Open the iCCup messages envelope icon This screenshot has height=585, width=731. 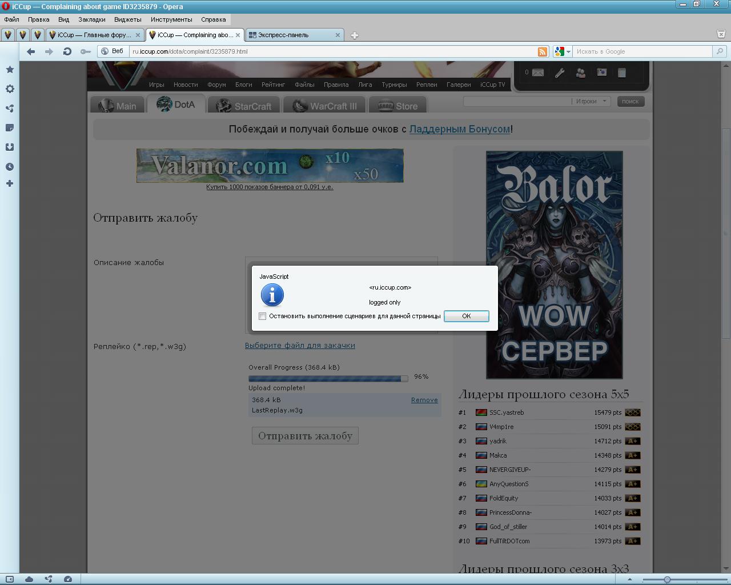tap(537, 73)
